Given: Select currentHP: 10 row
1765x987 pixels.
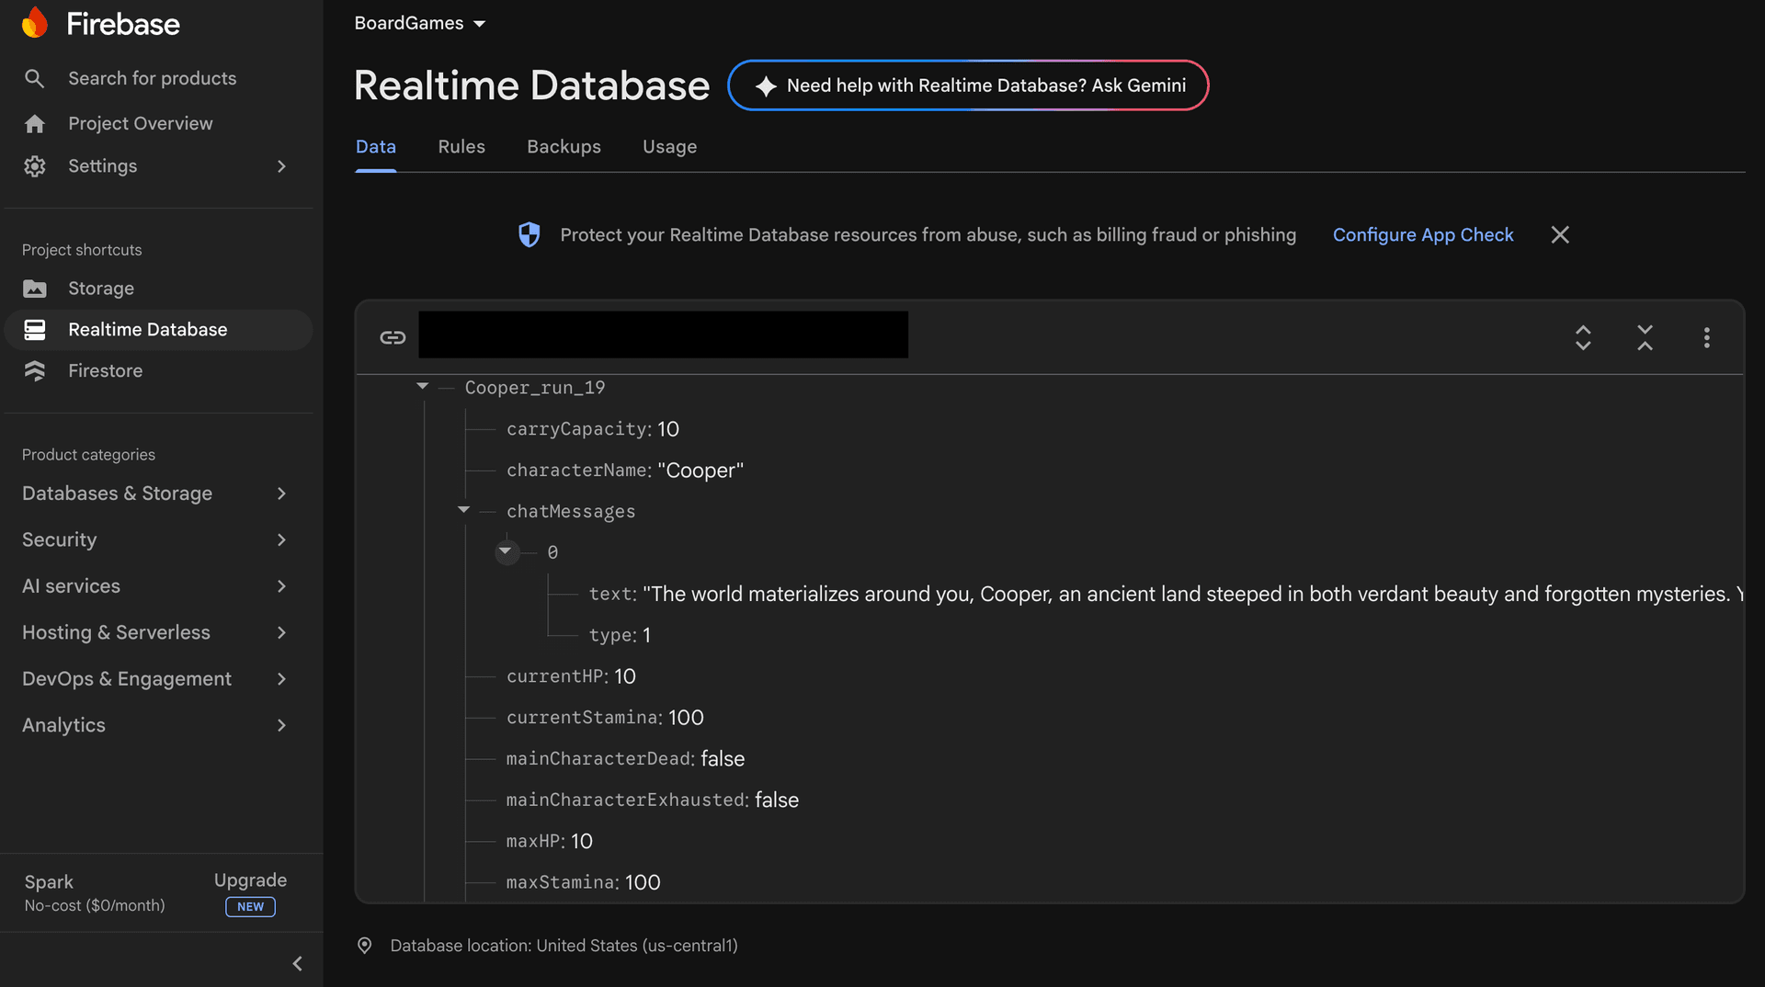Looking at the screenshot, I should coord(571,676).
